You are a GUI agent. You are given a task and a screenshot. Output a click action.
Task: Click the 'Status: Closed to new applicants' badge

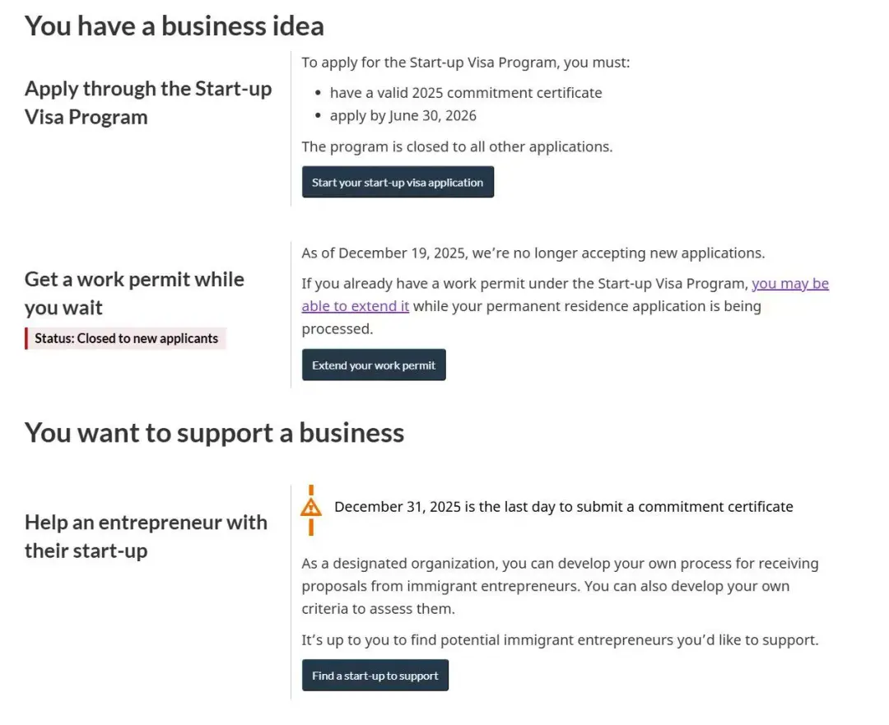pyautogui.click(x=126, y=338)
